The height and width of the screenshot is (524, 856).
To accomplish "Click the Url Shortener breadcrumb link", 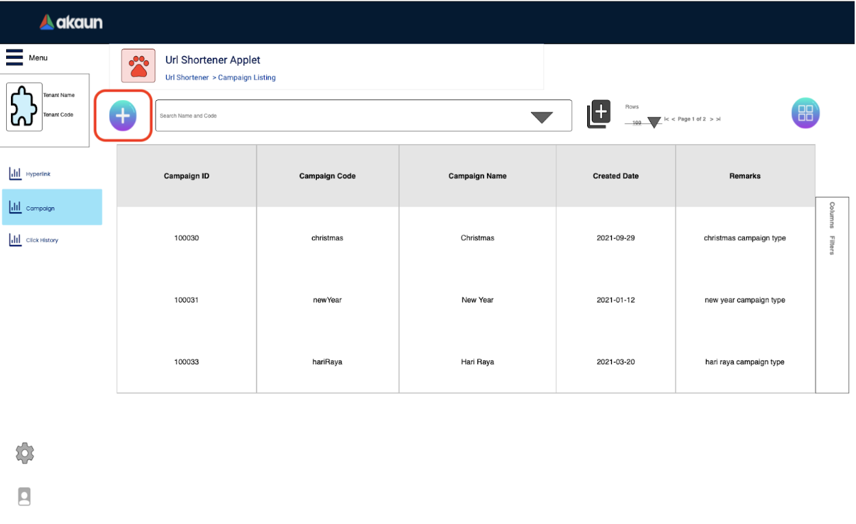I will 187,78.
